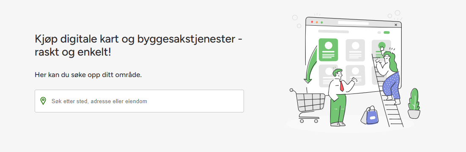Select the grey profile card in top middle

[x=355, y=50]
